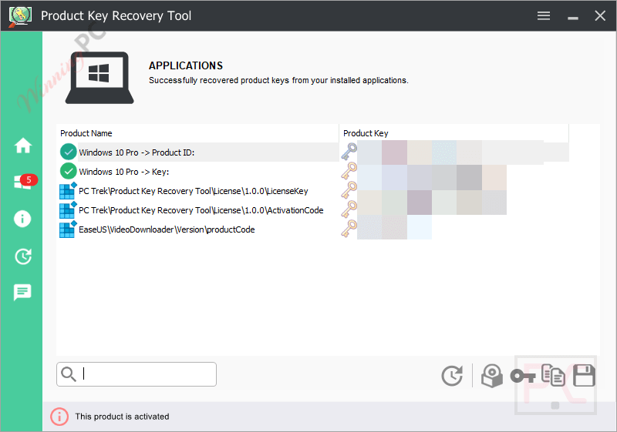Click the rescan clock icon in bottom toolbar
617x432 pixels.
(x=452, y=376)
